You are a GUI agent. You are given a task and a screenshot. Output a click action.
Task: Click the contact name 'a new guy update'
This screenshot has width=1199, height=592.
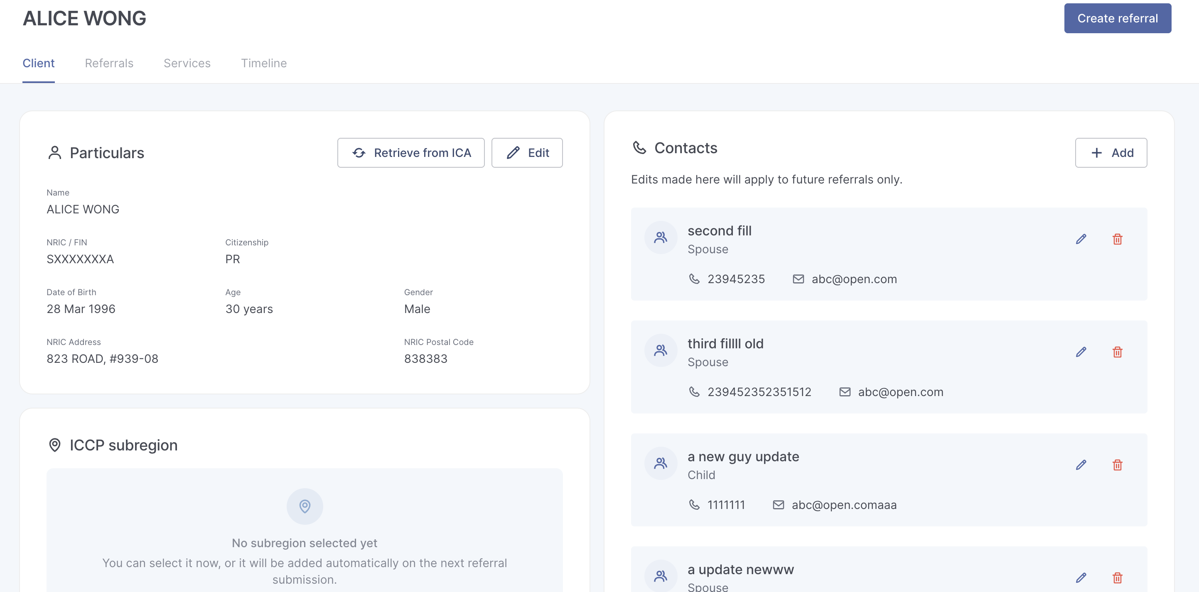(x=743, y=457)
